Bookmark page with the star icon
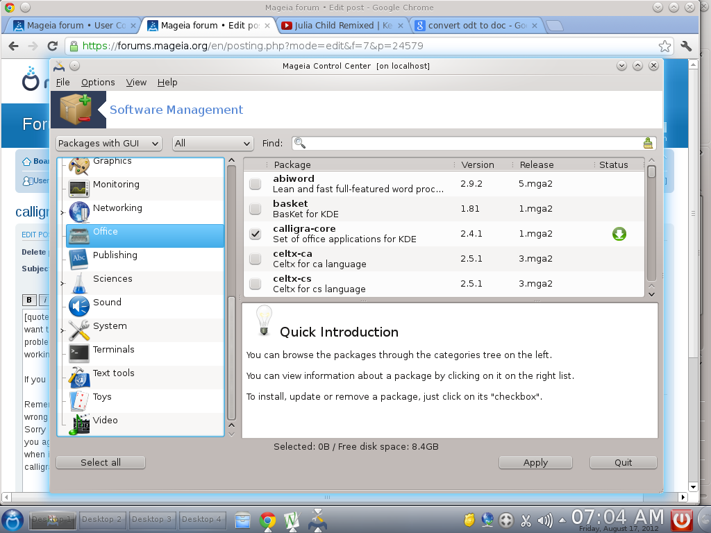This screenshot has height=533, width=711. [x=664, y=46]
